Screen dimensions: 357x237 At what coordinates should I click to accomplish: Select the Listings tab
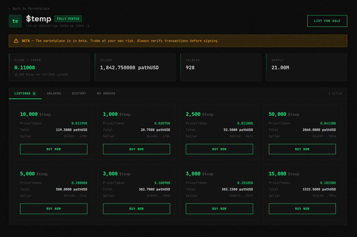point(25,93)
